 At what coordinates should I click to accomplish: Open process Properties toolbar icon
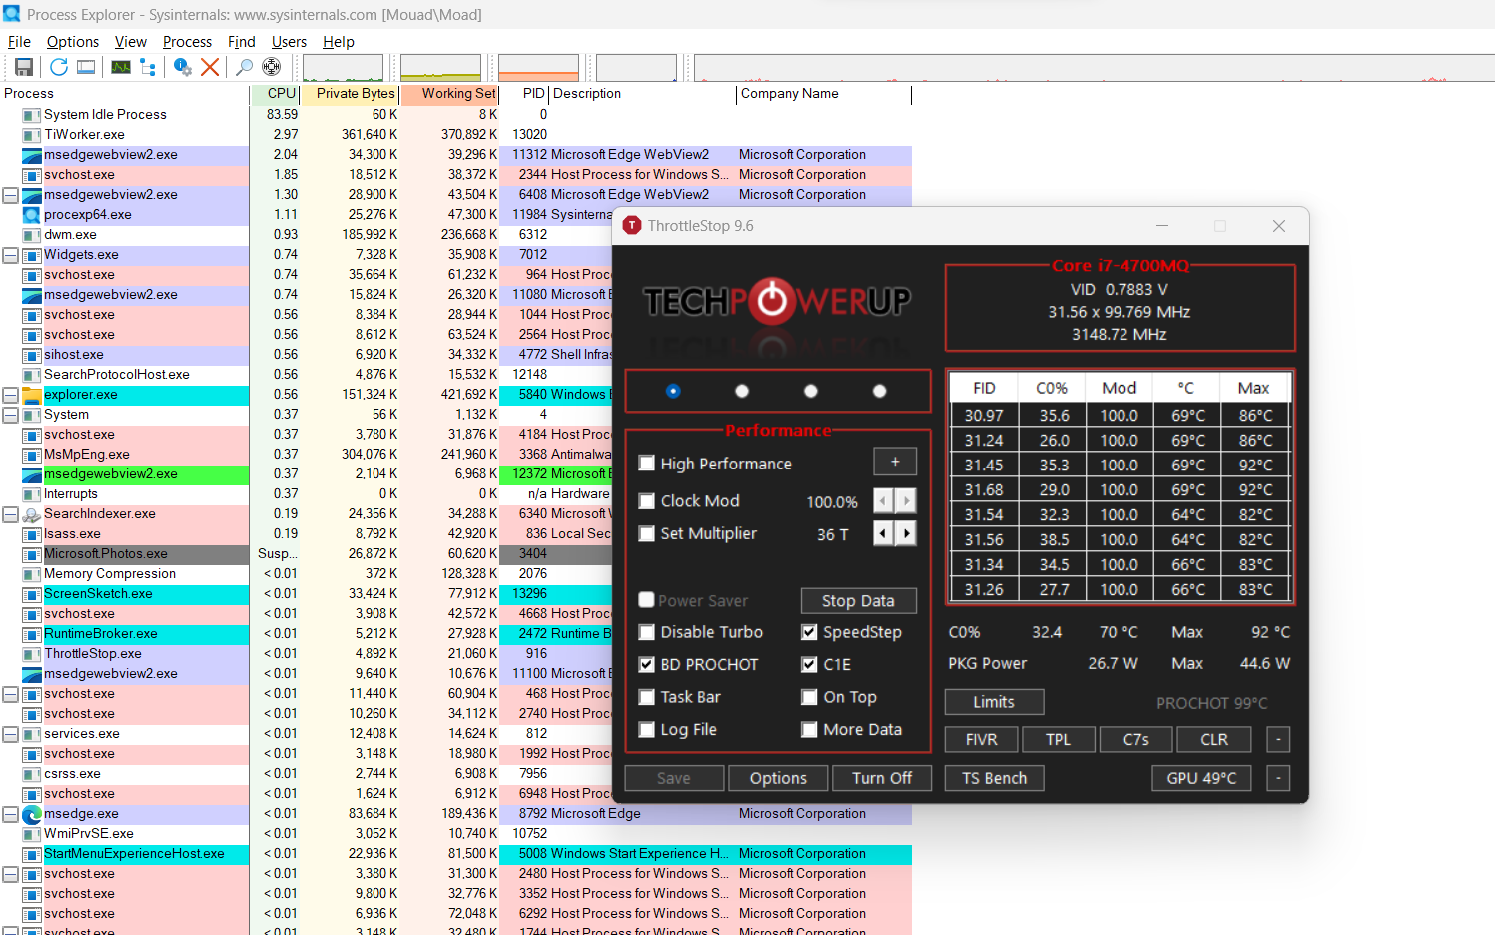(182, 67)
